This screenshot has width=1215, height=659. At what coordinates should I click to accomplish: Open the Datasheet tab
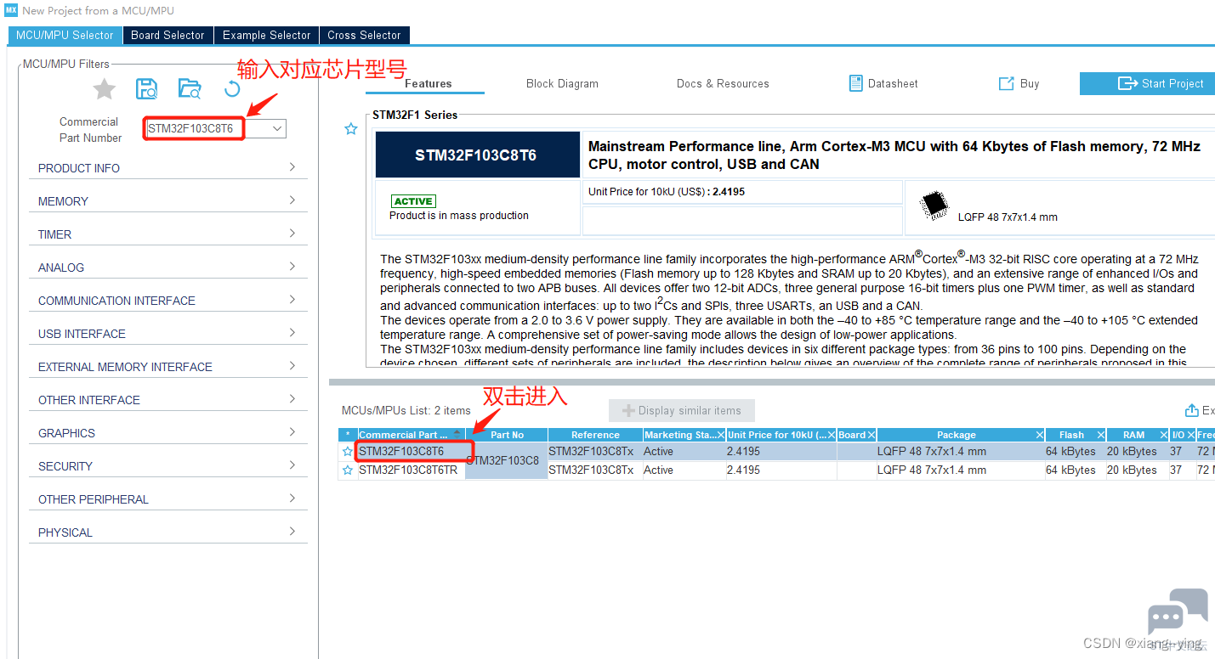click(883, 83)
